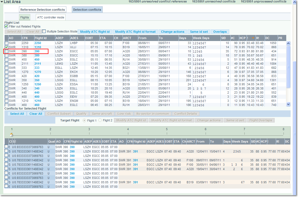This screenshot has width=300, height=199.
Task: Toggle Filter out Related Flights checkbox
Action: tap(6, 26)
